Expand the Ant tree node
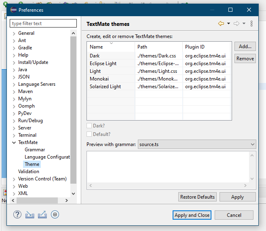 point(14,41)
